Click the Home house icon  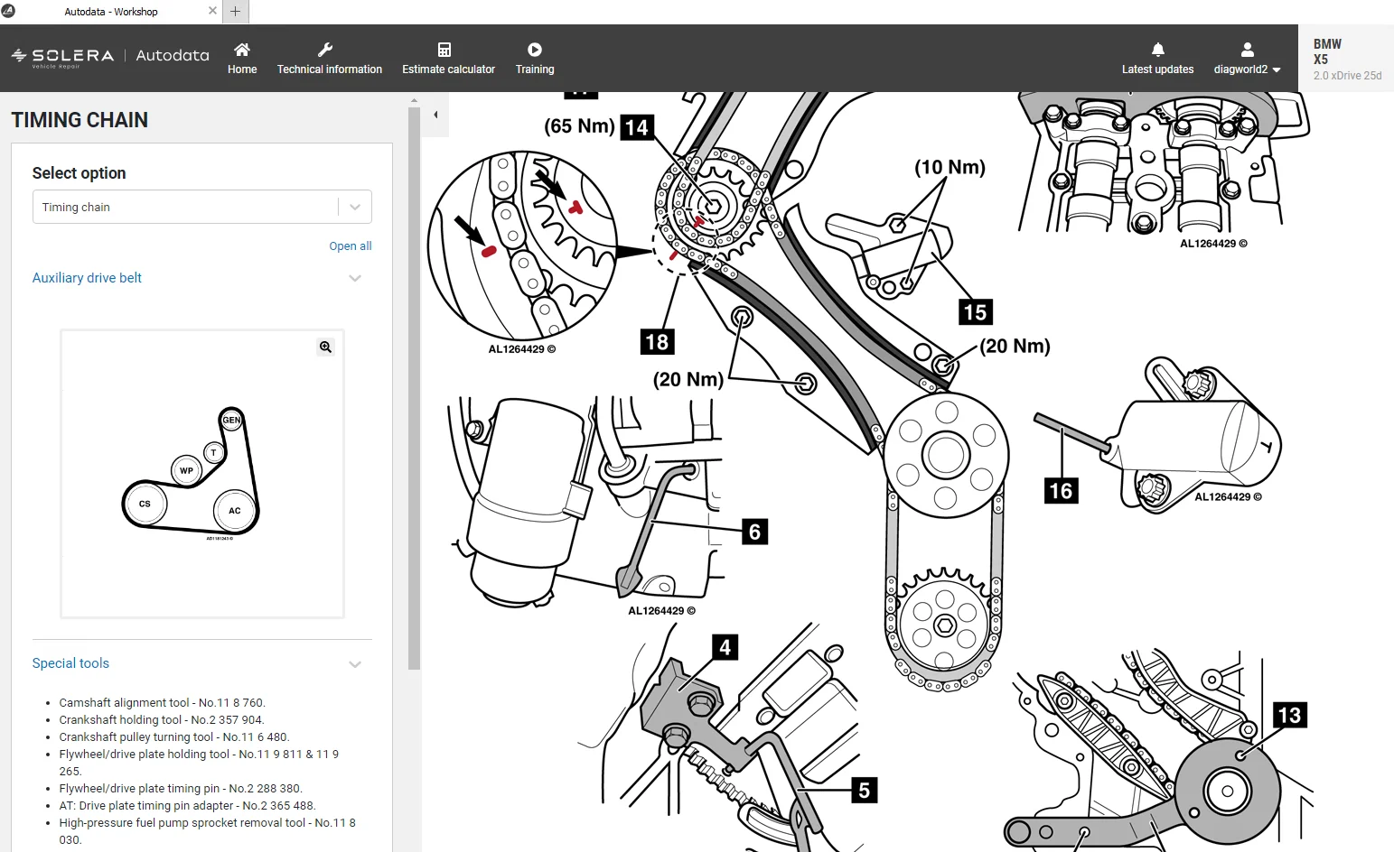tap(242, 50)
